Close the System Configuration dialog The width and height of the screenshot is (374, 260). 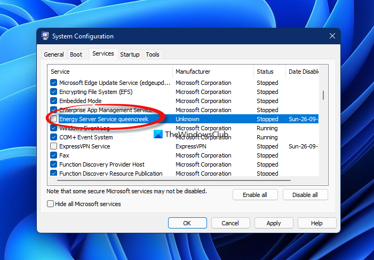pyautogui.click(x=332, y=36)
